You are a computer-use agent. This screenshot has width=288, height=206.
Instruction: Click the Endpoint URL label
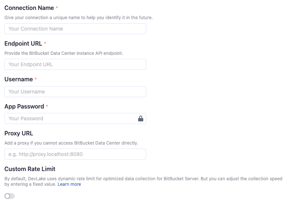23,43
